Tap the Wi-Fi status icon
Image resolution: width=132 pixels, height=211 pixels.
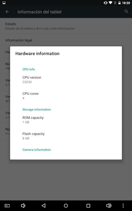pyautogui.click(x=111, y=3)
